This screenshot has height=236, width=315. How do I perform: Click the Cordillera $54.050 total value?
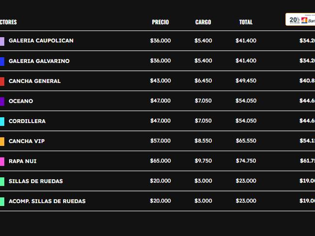click(246, 121)
